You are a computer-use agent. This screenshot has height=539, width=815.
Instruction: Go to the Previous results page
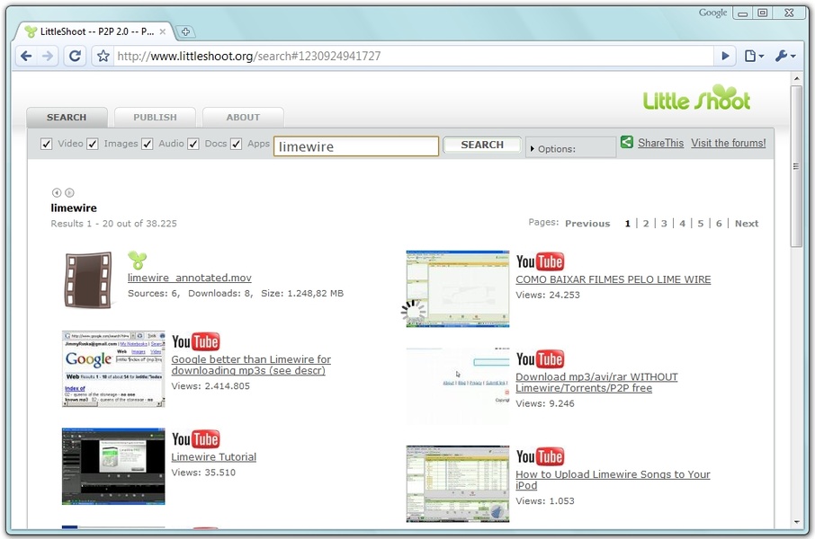coord(587,224)
